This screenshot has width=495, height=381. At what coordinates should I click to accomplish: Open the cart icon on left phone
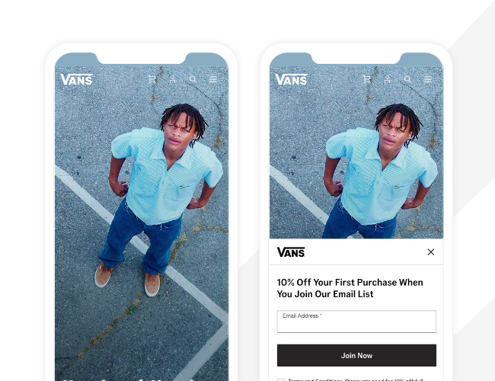point(152,79)
